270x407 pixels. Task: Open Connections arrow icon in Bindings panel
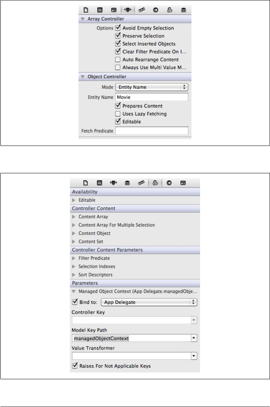pyautogui.click(x=169, y=183)
